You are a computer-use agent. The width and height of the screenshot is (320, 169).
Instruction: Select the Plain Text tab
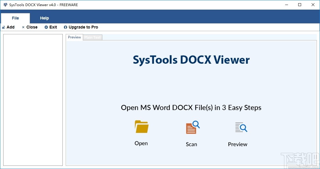(92, 37)
